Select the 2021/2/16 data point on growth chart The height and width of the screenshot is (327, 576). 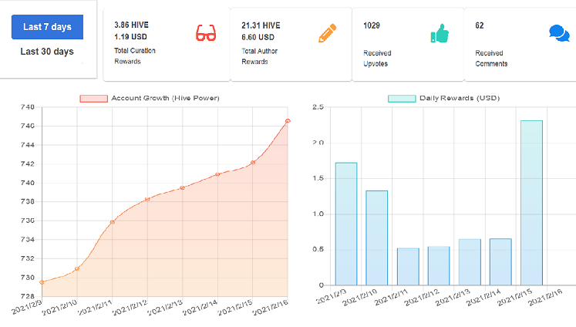click(288, 121)
